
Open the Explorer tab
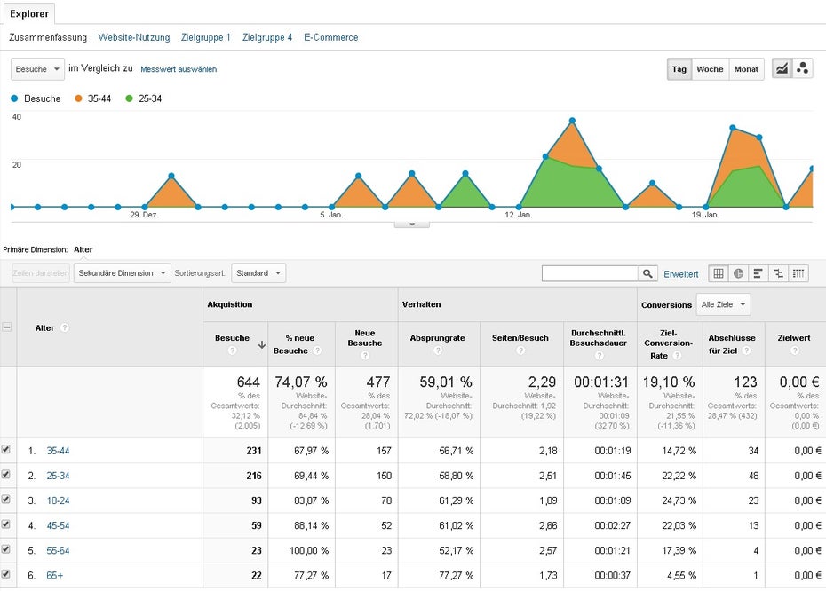[29, 13]
